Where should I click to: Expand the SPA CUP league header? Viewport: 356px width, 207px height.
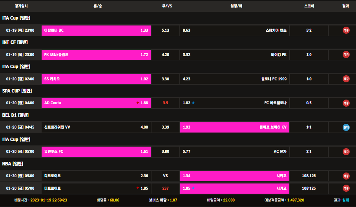click(17, 91)
